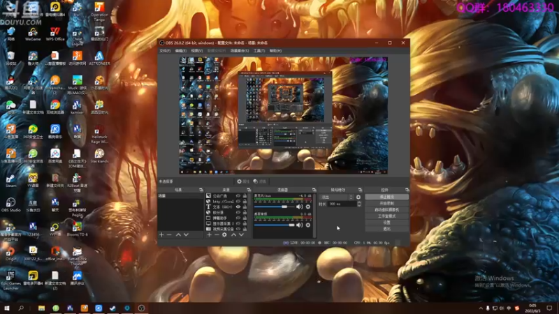The height and width of the screenshot is (314, 559).
Task: Undock the Audio Mixer panel with its pop-out icon
Action: pos(314,190)
